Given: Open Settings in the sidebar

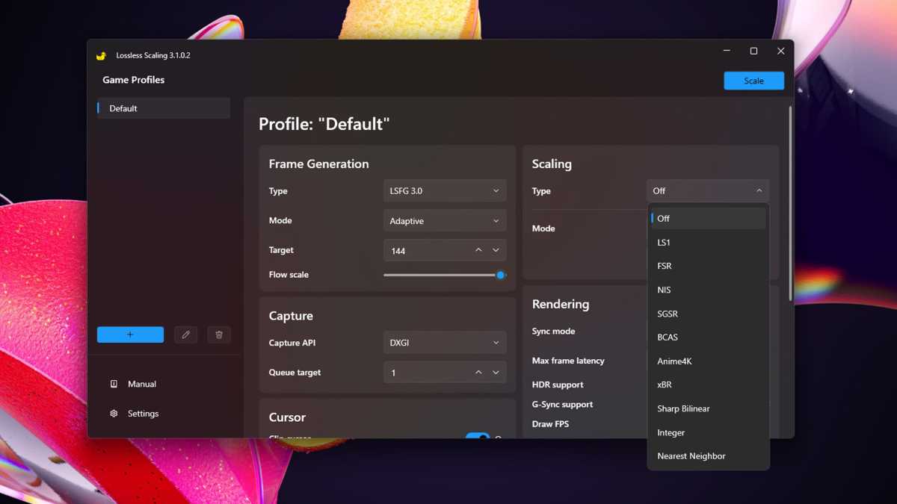Looking at the screenshot, I should pos(143,414).
